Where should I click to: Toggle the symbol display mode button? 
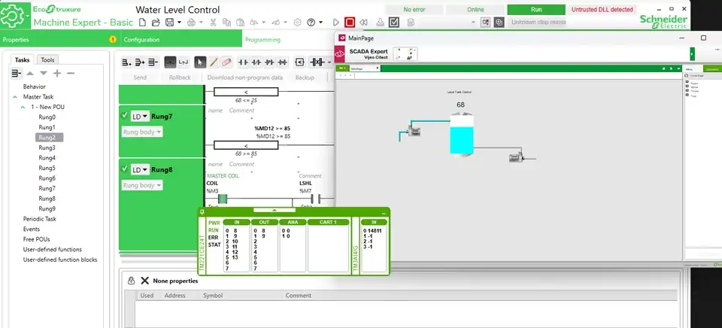click(x=171, y=62)
